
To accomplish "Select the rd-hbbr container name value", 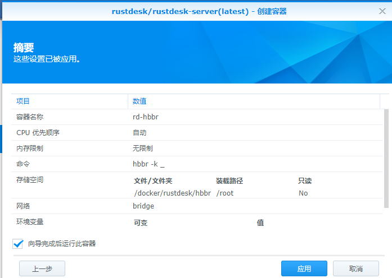I will [146, 117].
